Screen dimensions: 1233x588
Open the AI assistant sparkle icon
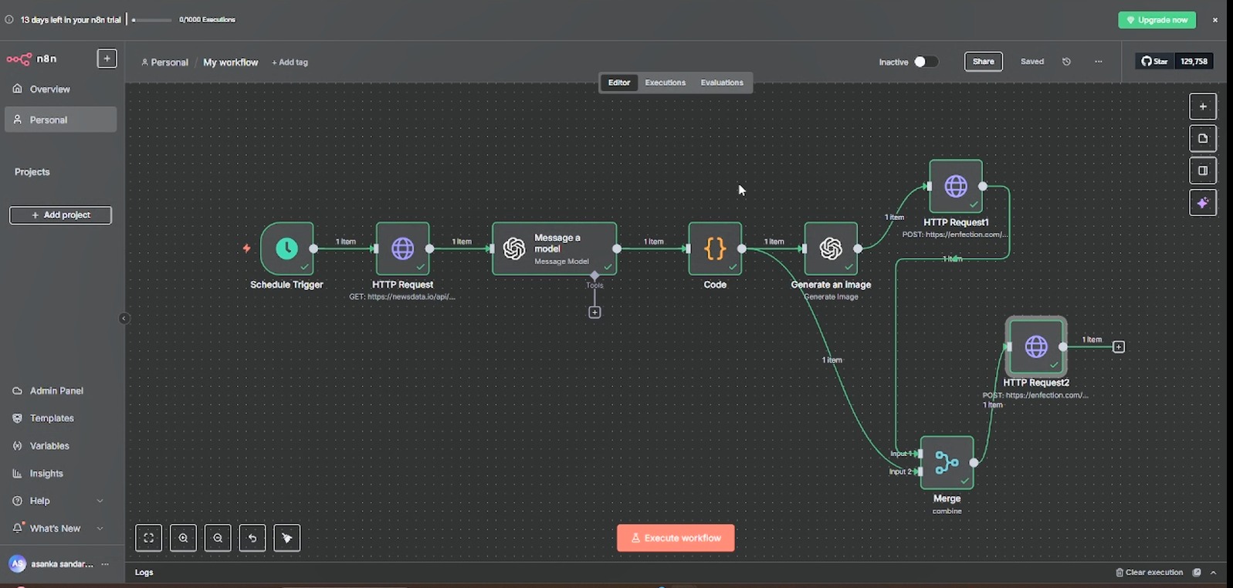pyautogui.click(x=1202, y=203)
